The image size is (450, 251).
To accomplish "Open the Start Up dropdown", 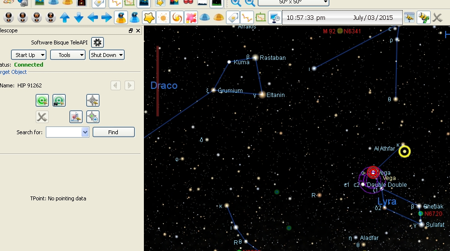I will (x=28, y=55).
